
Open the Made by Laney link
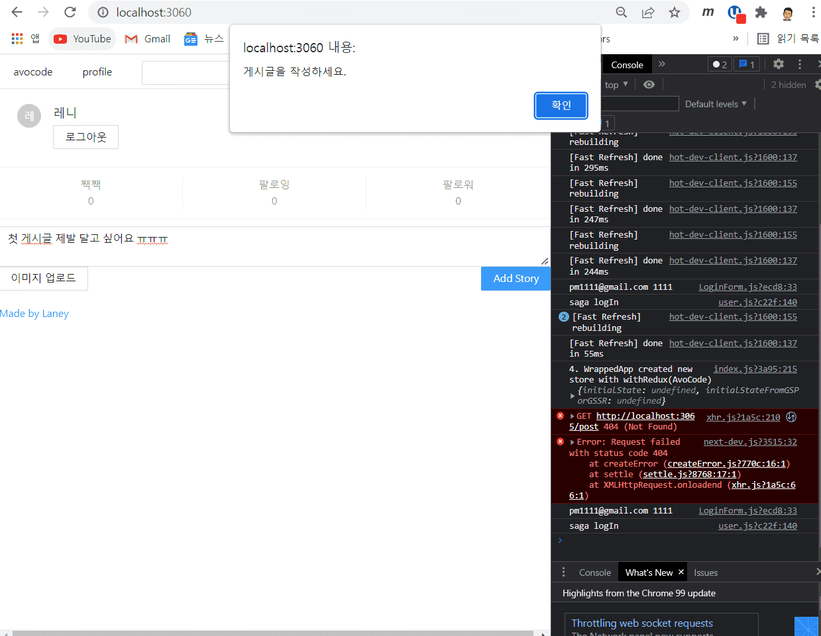tap(34, 314)
